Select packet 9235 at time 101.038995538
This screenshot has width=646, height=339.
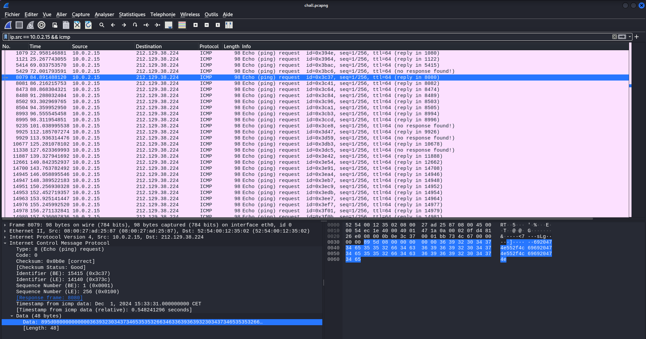point(315,126)
